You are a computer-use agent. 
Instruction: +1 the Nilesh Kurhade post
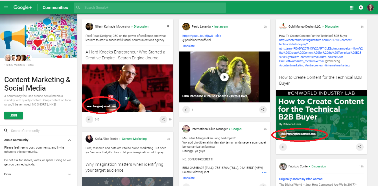click(x=89, y=119)
